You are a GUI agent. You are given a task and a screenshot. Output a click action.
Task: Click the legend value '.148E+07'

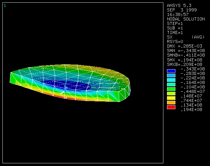coord(191,96)
